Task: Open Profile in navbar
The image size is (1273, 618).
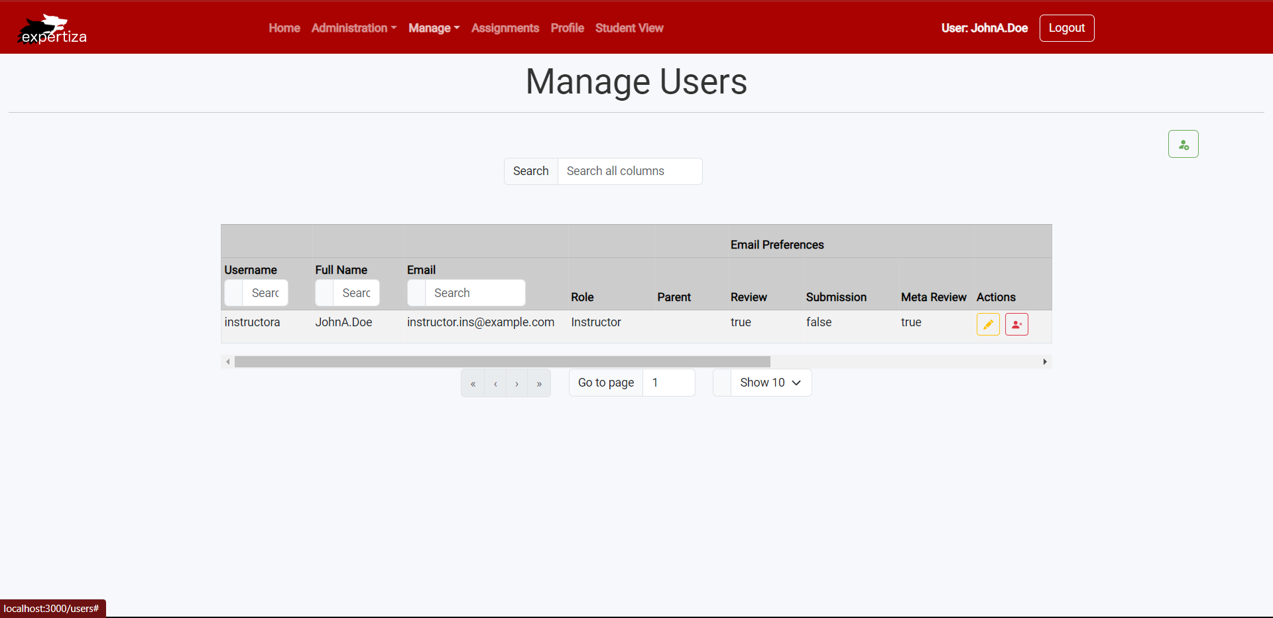Action: point(568,28)
